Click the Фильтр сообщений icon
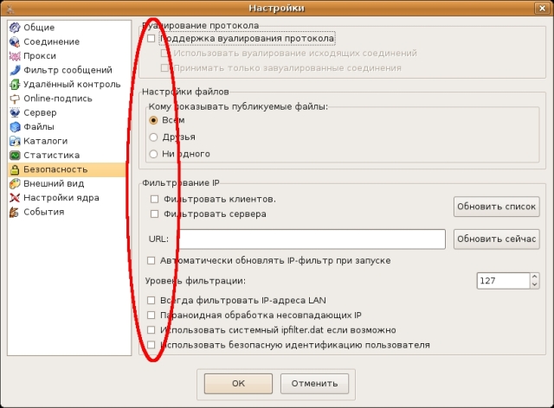554x408 pixels. (15, 70)
